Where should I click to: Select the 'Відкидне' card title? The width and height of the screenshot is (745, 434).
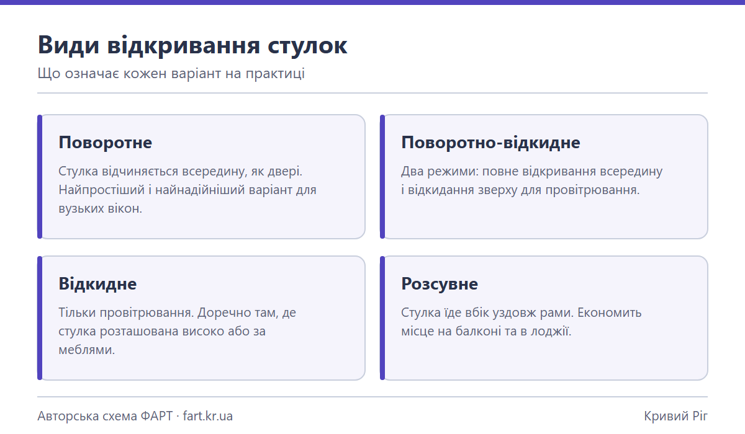coord(97,284)
